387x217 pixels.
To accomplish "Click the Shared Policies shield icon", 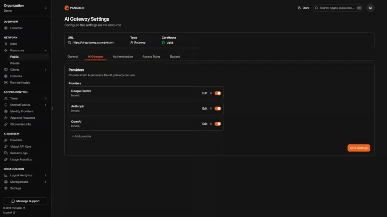I will tap(6, 105).
